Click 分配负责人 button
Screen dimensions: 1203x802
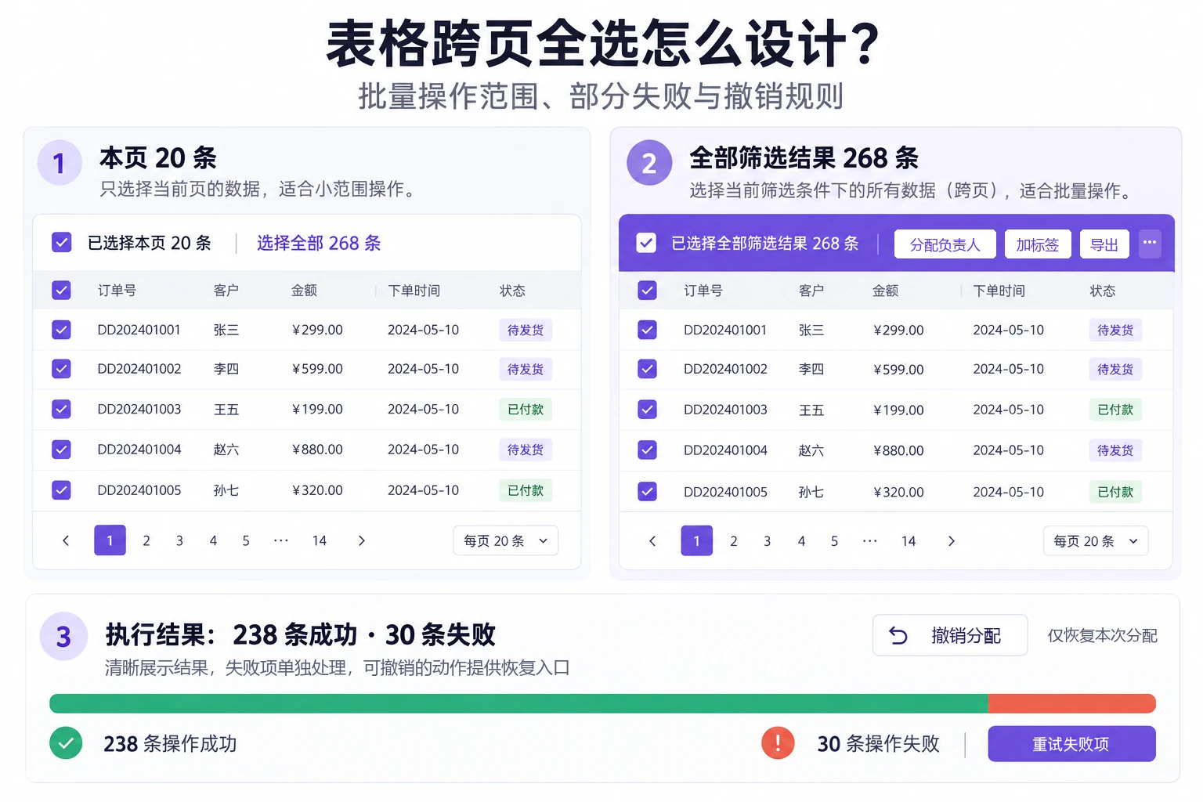[x=945, y=244]
